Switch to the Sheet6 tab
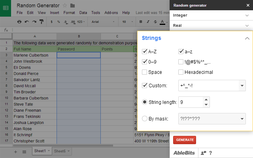This screenshot has height=158, width=253. tap(60, 151)
